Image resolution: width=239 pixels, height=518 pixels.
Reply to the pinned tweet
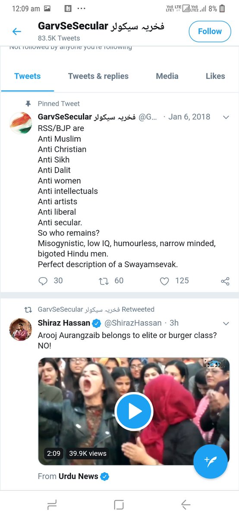click(43, 281)
